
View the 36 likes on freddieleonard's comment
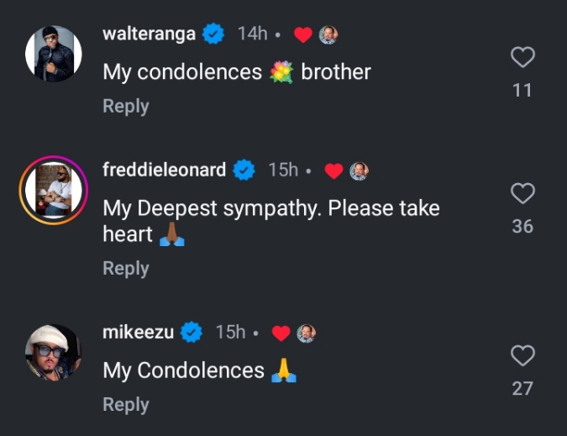coord(522,226)
